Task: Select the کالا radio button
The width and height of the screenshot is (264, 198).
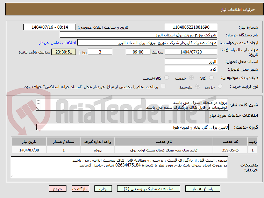Action: coord(211,78)
